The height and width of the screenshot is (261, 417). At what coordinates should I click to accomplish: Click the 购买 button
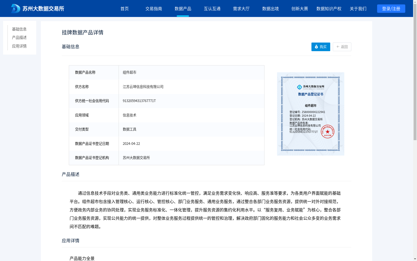[x=321, y=47]
